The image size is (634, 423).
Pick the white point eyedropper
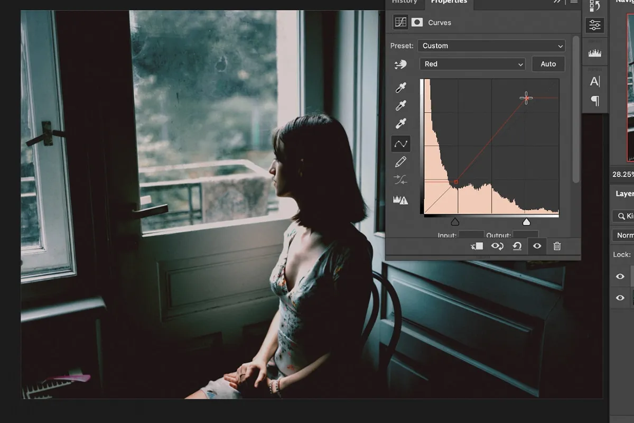coord(401,124)
